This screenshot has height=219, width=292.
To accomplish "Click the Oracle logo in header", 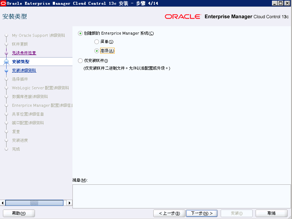I will point(183,17).
